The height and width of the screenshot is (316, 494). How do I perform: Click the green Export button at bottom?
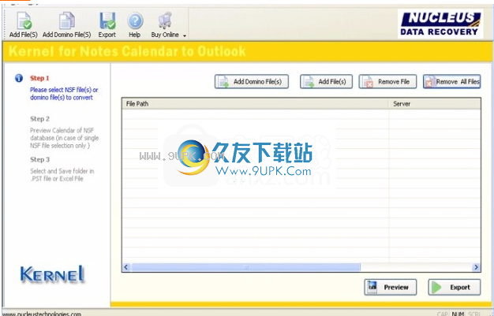coord(455,287)
